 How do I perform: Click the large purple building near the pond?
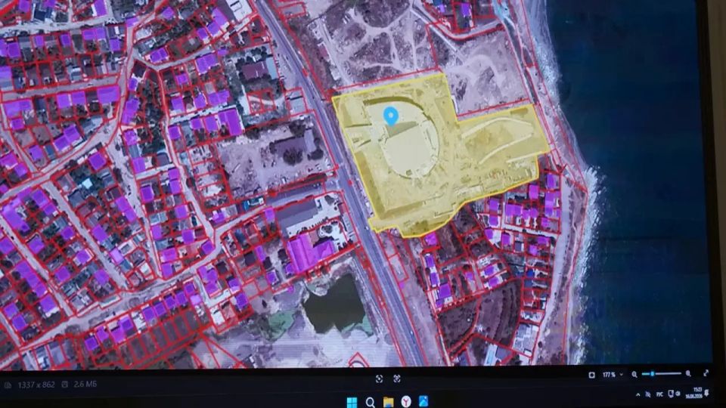(x=309, y=252)
